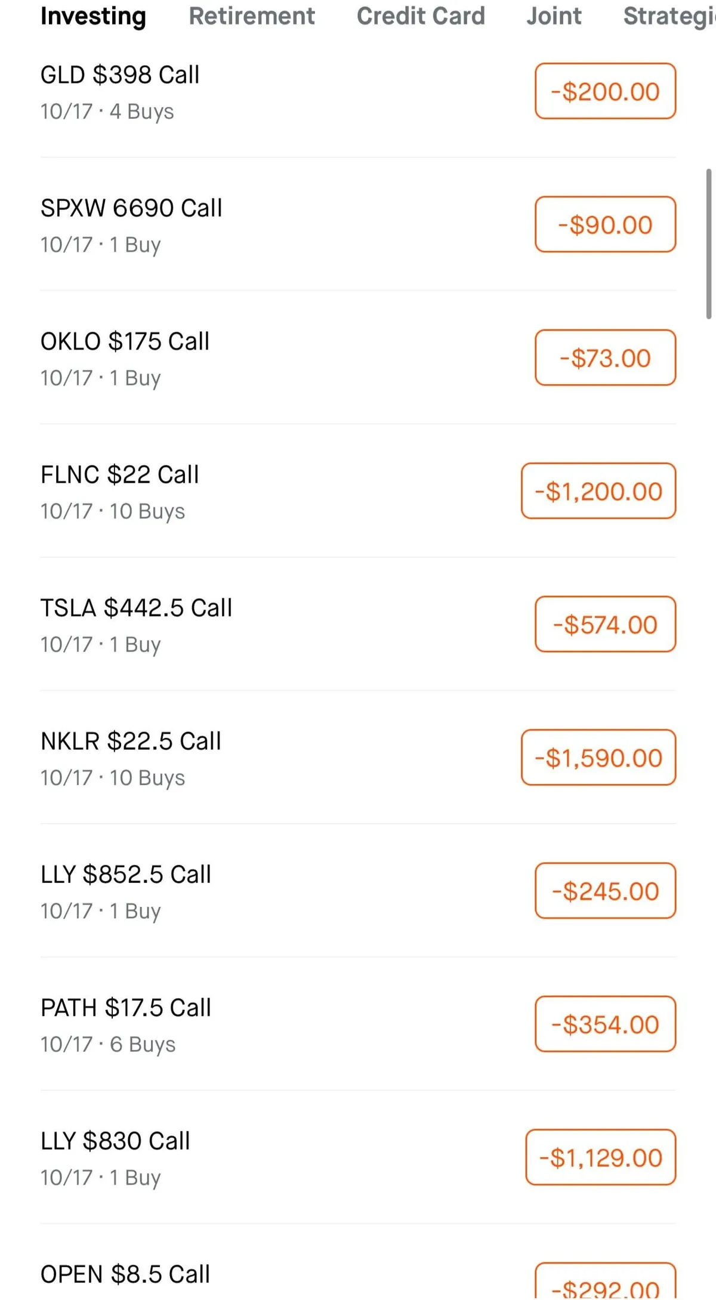Tap the -$200.00 GLD value button
This screenshot has height=1300, width=716.
(x=605, y=91)
